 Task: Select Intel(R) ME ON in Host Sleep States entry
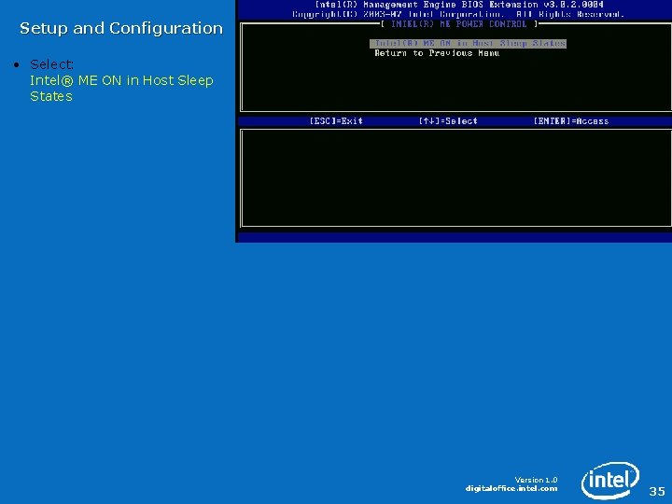coord(468,43)
